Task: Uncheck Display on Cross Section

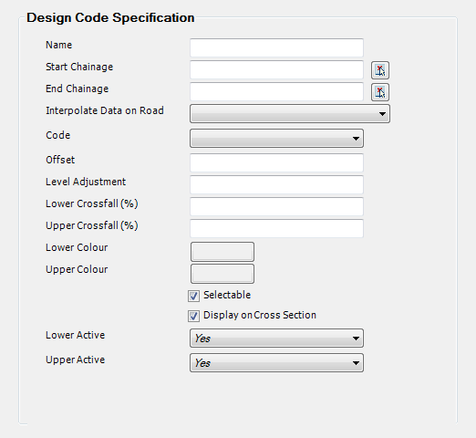Action: click(193, 316)
